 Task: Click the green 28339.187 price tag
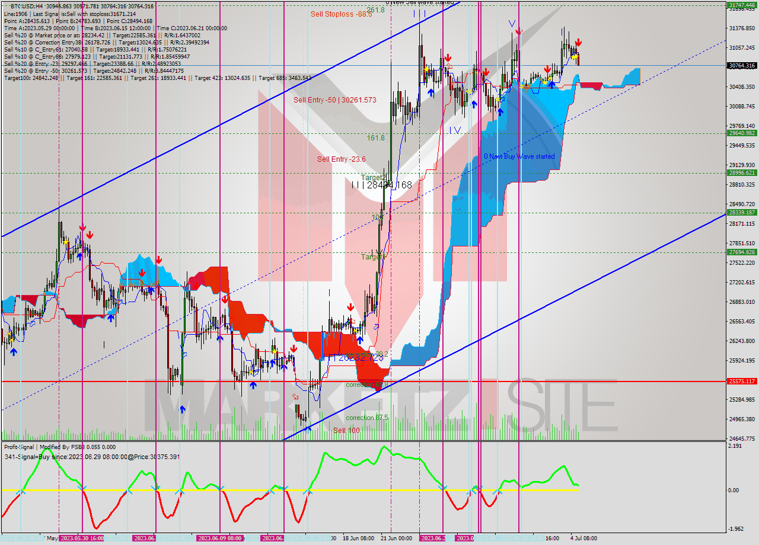point(741,212)
